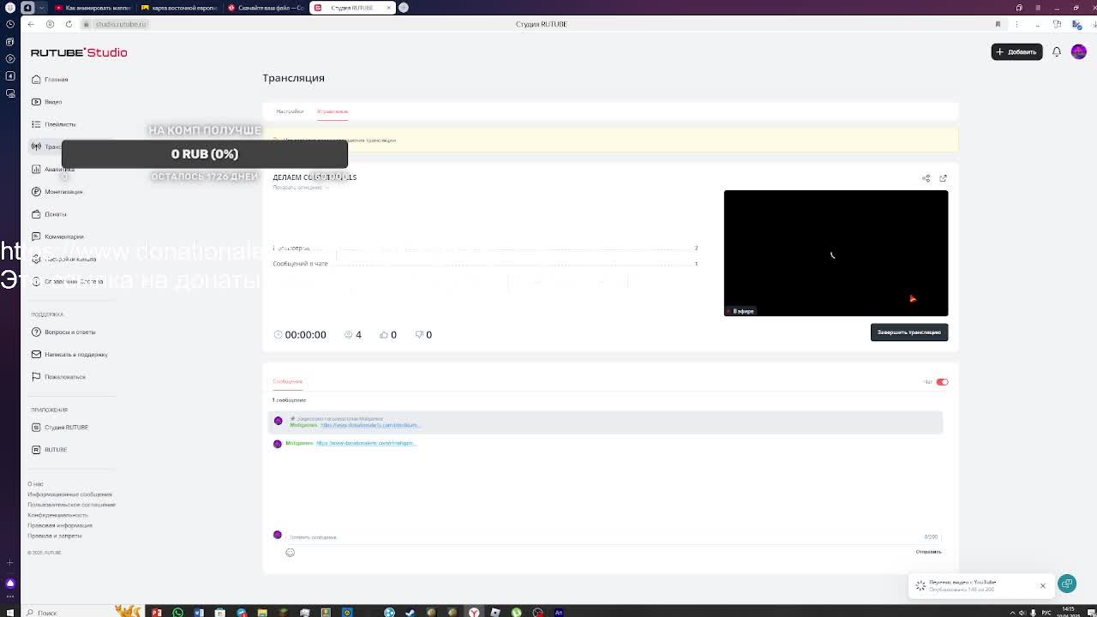This screenshot has width=1097, height=617.
Task: Open Вопросы и ответы help page
Action: [63, 332]
